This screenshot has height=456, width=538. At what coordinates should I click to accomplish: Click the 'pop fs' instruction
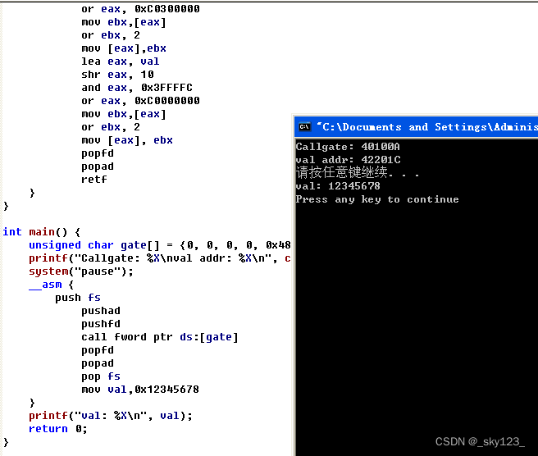101,376
